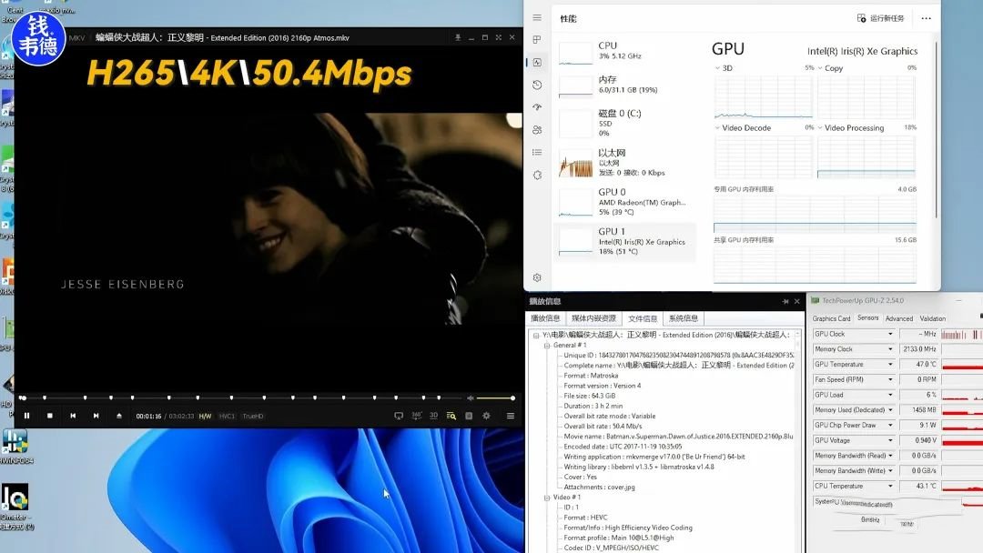Adjust the player volume slider

[495, 398]
